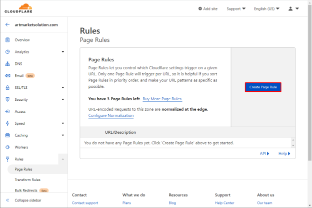Click the Email envelope icon
Image resolution: width=312 pixels, height=208 pixels.
(x=7, y=76)
